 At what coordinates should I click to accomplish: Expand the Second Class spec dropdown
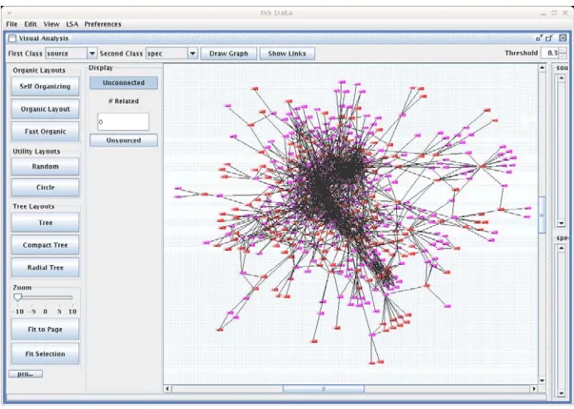coord(193,54)
